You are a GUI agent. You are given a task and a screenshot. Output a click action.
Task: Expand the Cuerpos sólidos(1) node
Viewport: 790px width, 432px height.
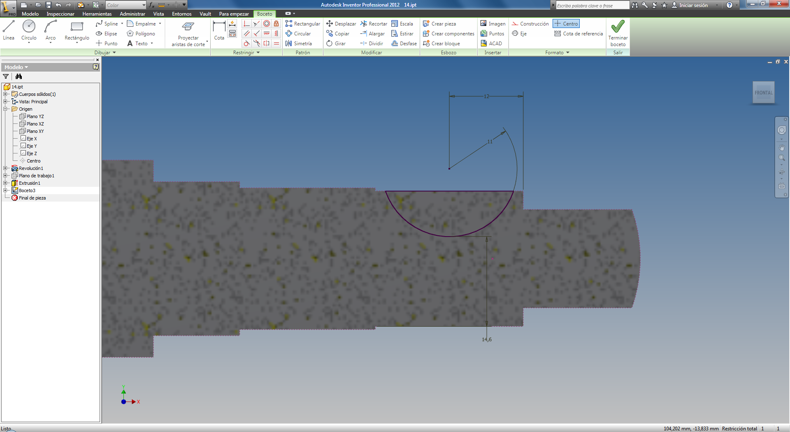(x=5, y=94)
